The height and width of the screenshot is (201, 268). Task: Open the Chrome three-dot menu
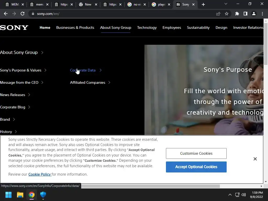pos(262,14)
